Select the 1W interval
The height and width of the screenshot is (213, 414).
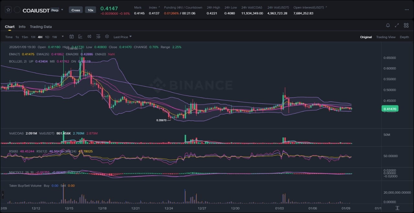(55, 37)
